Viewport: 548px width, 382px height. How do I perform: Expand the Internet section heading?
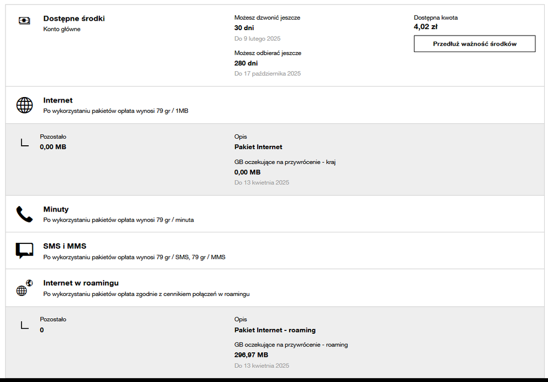[x=58, y=100]
